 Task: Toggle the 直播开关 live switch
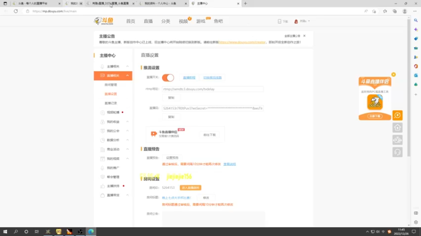(168, 78)
